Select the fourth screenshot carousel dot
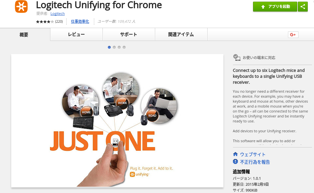Viewport: 314px width, 193px height. coord(124,47)
